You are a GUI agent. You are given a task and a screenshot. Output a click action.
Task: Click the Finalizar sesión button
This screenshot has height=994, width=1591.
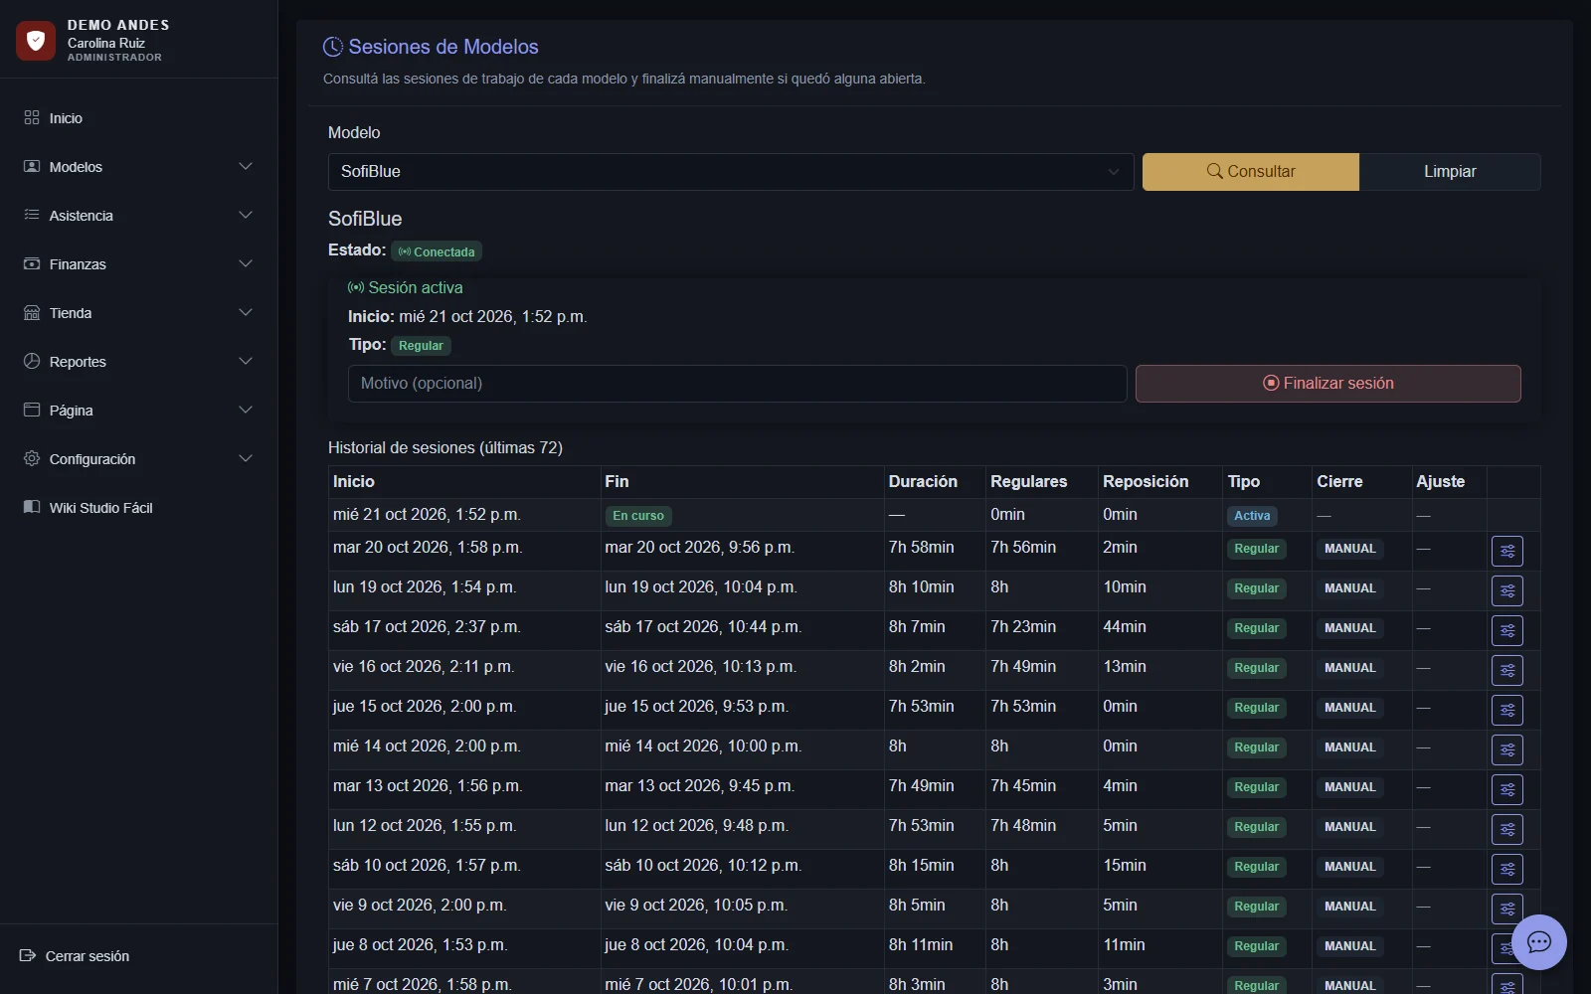(x=1328, y=383)
